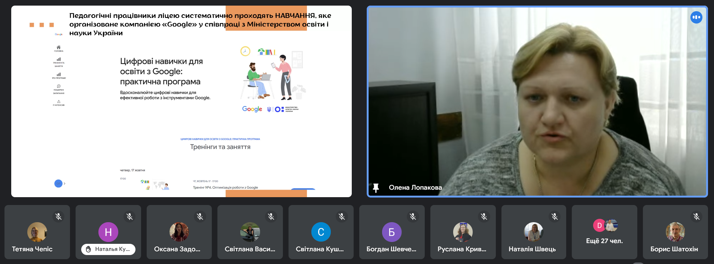Open Тренінг №4. Оптимізація роботи з Google

(225, 187)
